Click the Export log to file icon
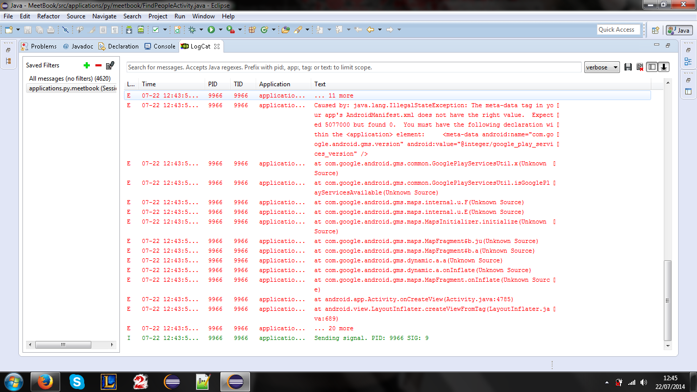Viewport: 697px width, 392px height. (x=628, y=67)
